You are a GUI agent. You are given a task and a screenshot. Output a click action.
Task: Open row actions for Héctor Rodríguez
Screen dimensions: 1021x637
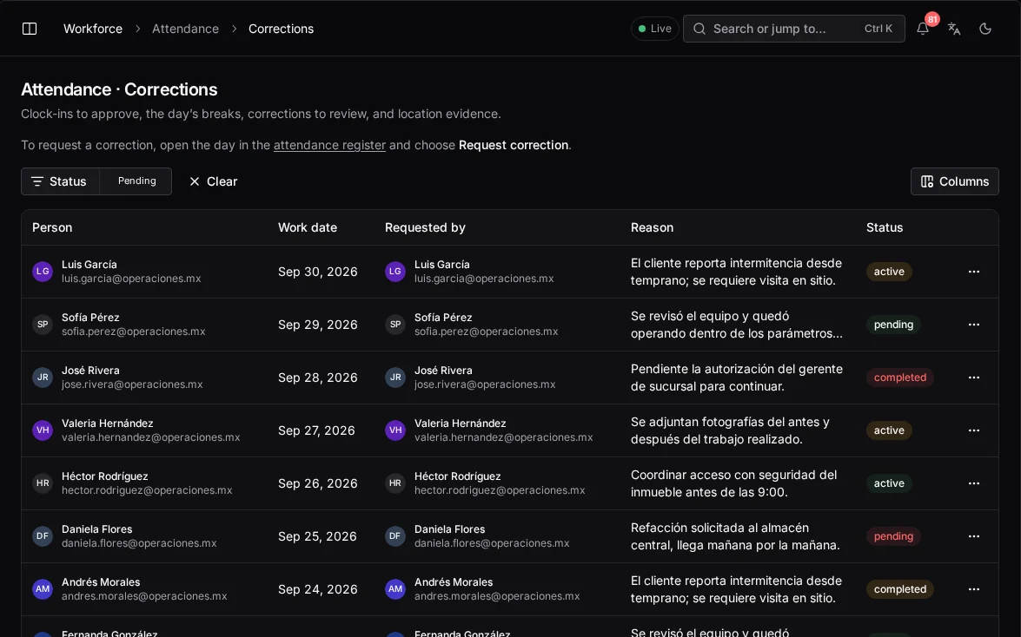pos(973,483)
